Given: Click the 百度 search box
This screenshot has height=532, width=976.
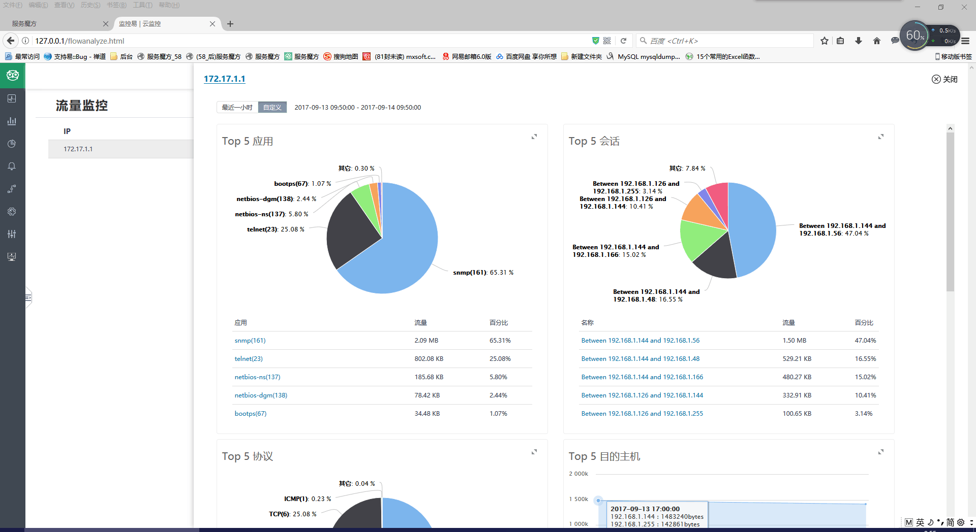Looking at the screenshot, I should click(724, 41).
